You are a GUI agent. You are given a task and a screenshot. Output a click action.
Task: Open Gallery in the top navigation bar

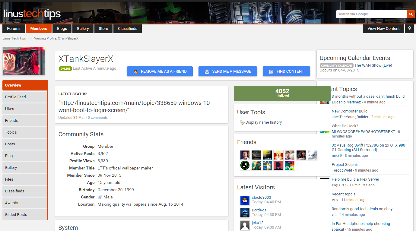[x=83, y=29]
